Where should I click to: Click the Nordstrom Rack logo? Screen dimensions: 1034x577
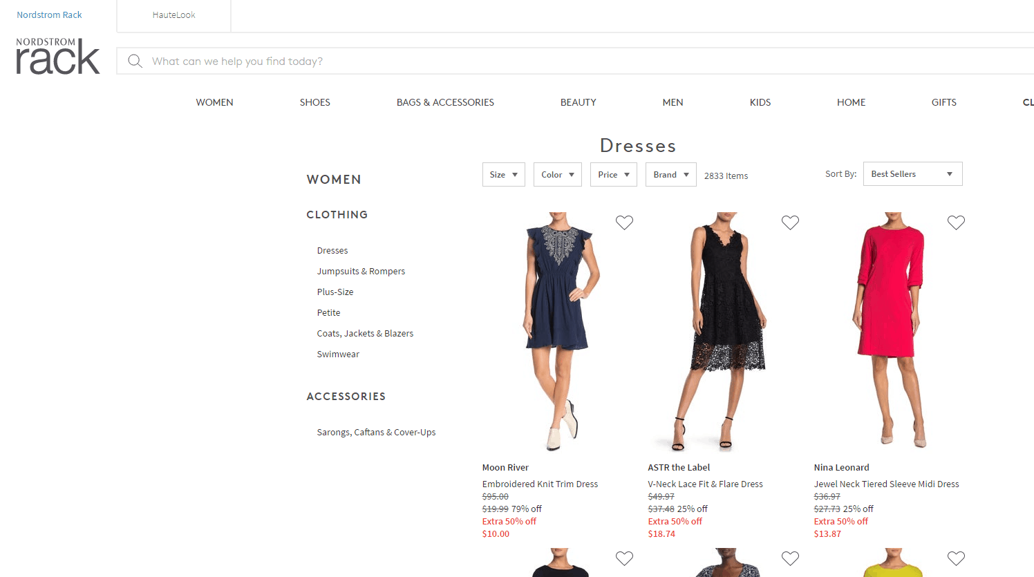(x=58, y=56)
